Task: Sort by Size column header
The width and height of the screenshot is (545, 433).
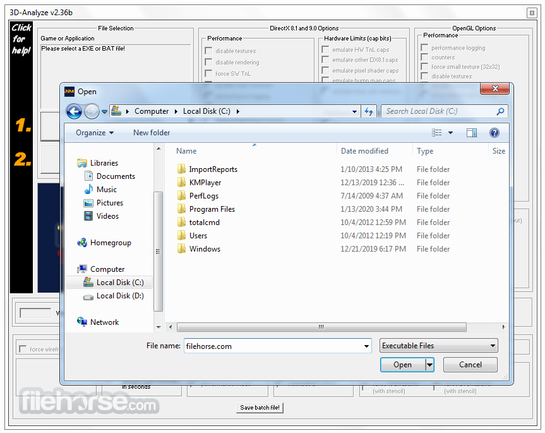Action: tap(499, 151)
